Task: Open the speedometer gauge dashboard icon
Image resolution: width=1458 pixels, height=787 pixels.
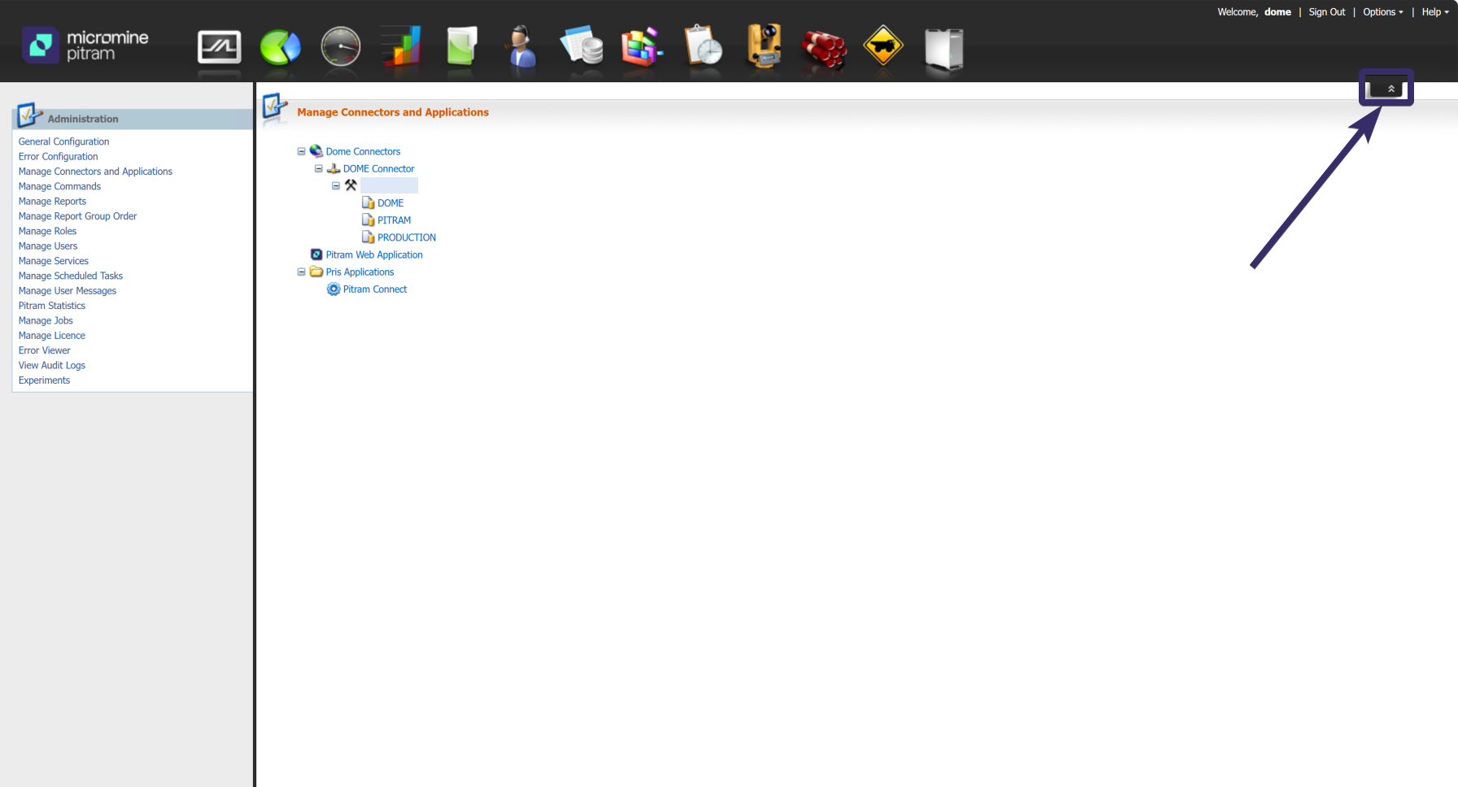Action: [x=340, y=47]
